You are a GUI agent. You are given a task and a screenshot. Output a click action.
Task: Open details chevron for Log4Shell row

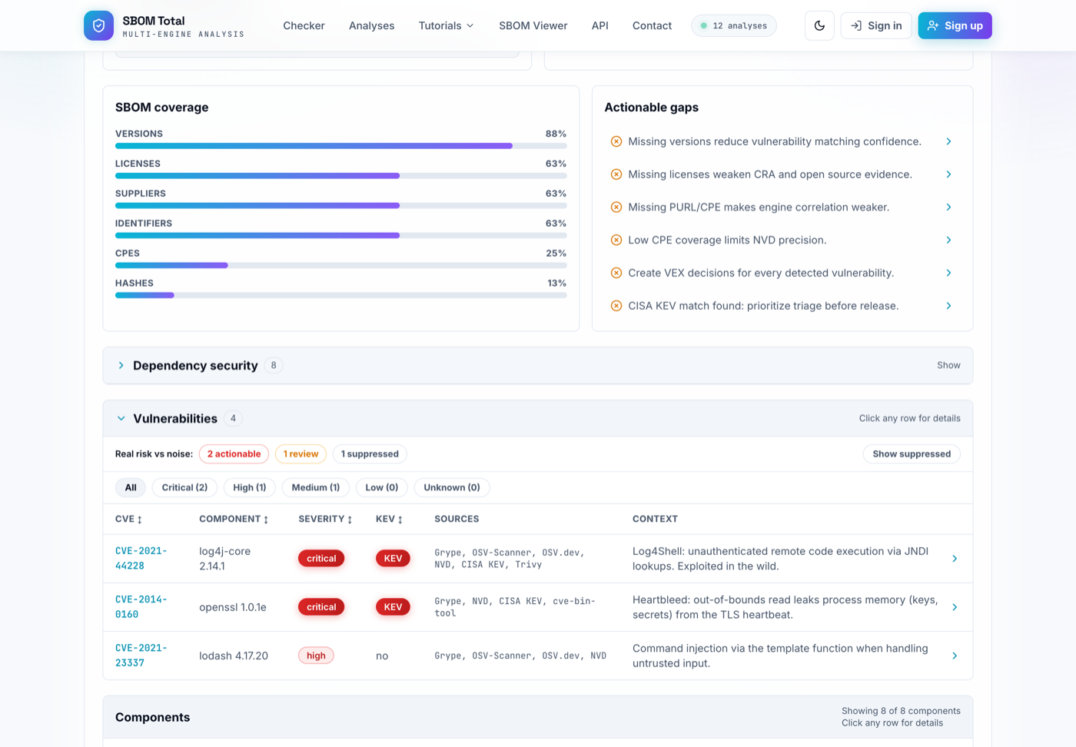coord(955,559)
